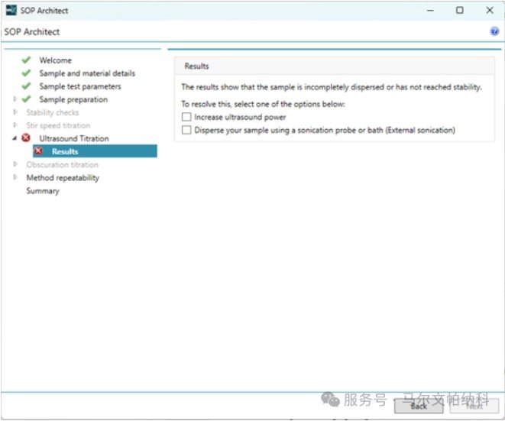
Task: Enable the Increase ultrasound power checkbox
Action: (186, 118)
